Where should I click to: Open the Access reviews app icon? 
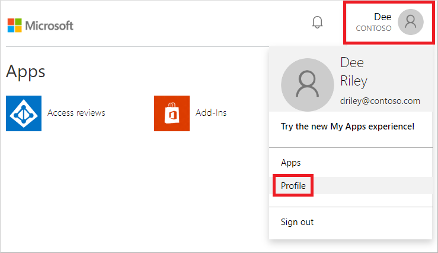24,113
